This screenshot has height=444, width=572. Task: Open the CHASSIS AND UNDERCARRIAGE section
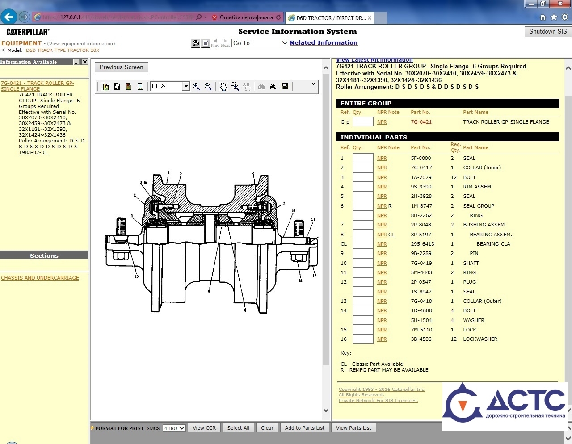click(40, 278)
